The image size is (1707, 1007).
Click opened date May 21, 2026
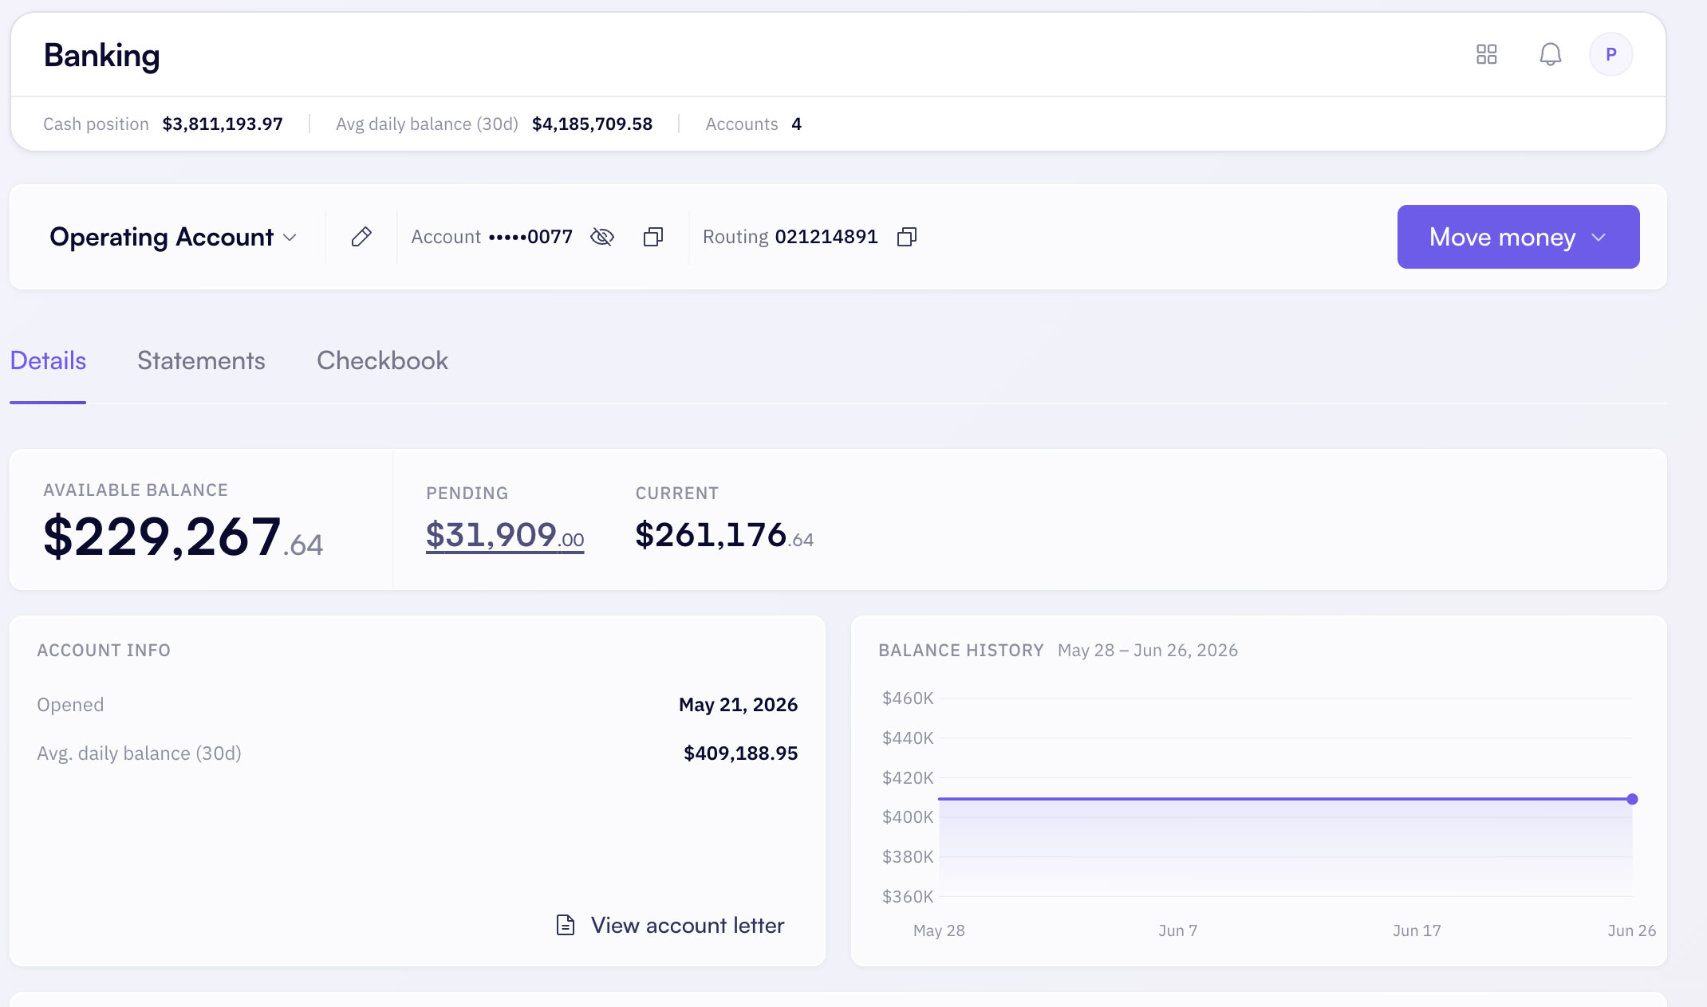click(x=738, y=705)
